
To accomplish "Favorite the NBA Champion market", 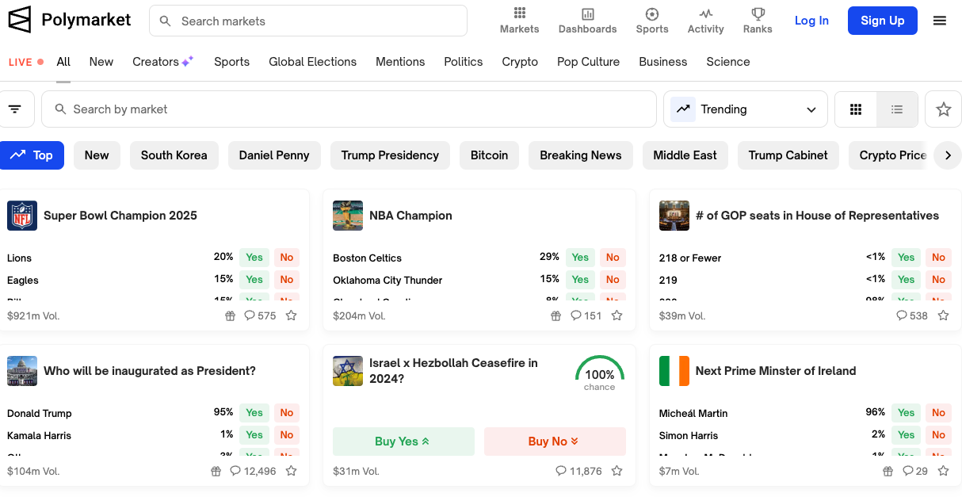I will (x=617, y=315).
